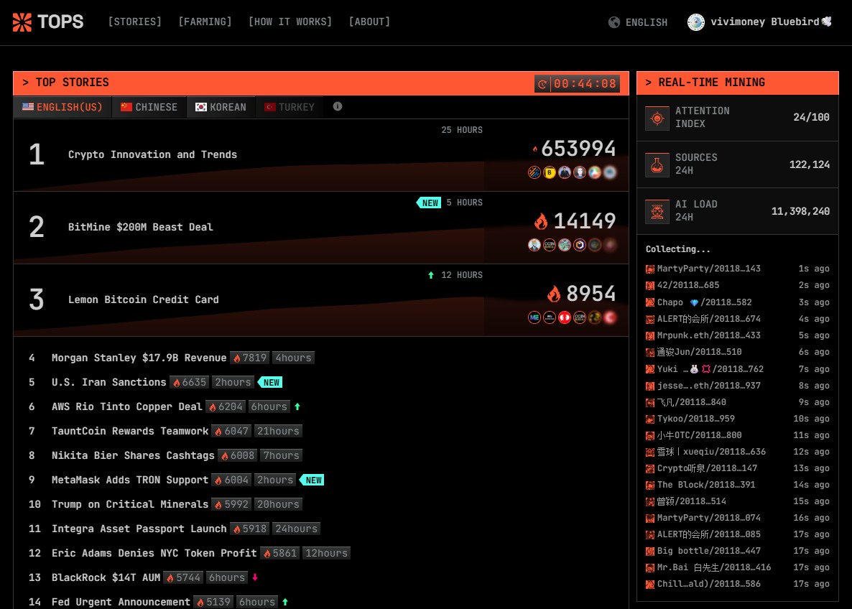Click the 00:44:08 countdown timer
Viewport: 852px width, 609px height.
(x=577, y=83)
